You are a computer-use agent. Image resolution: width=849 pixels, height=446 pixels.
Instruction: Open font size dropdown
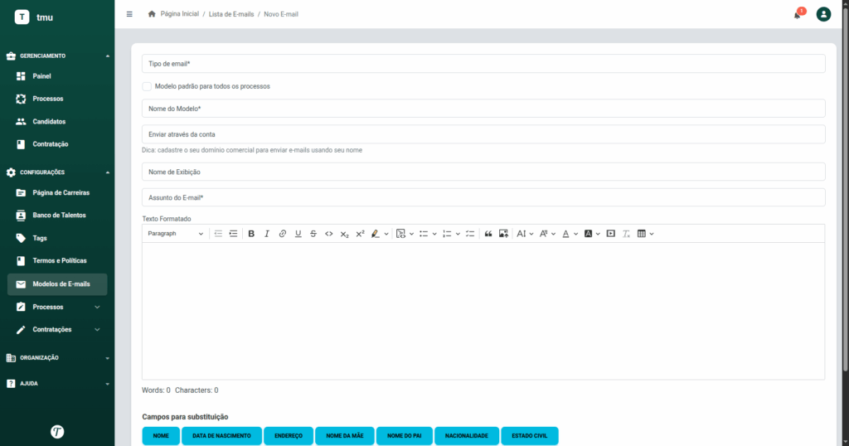[x=525, y=234]
